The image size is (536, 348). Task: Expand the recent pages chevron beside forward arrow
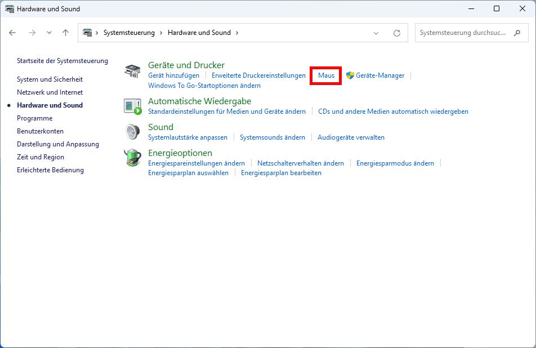coord(48,32)
